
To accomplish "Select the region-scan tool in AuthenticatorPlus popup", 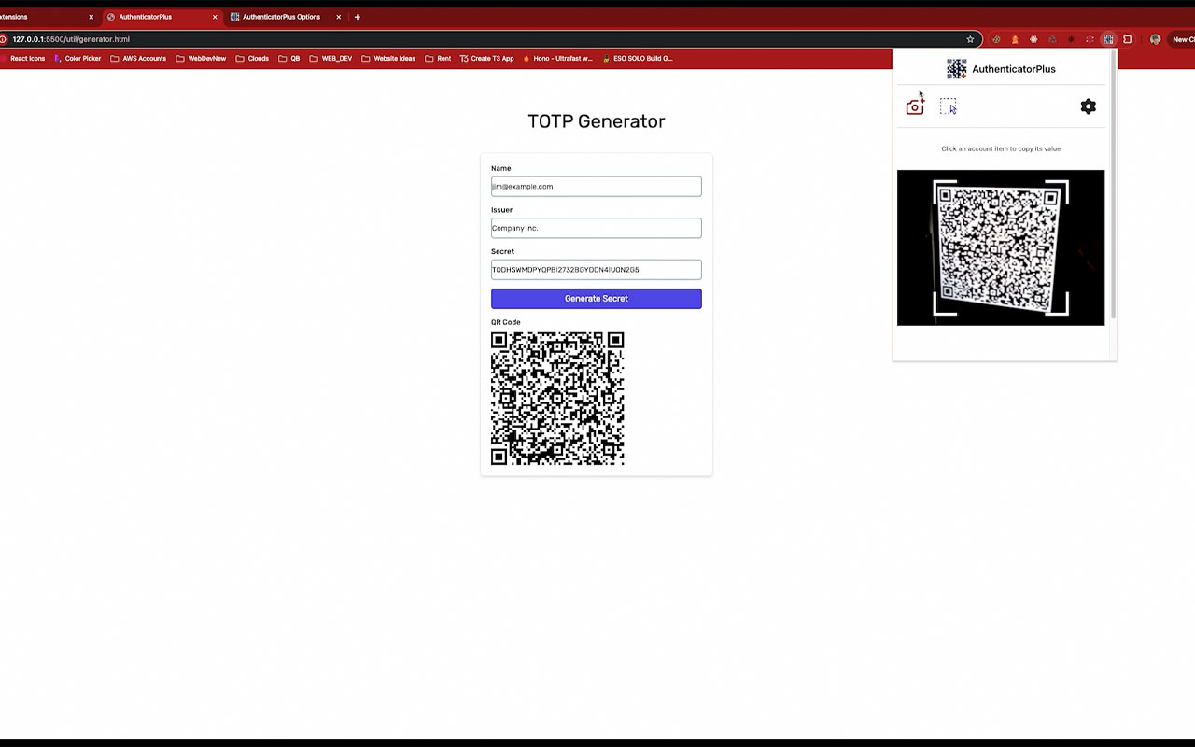I will point(949,106).
